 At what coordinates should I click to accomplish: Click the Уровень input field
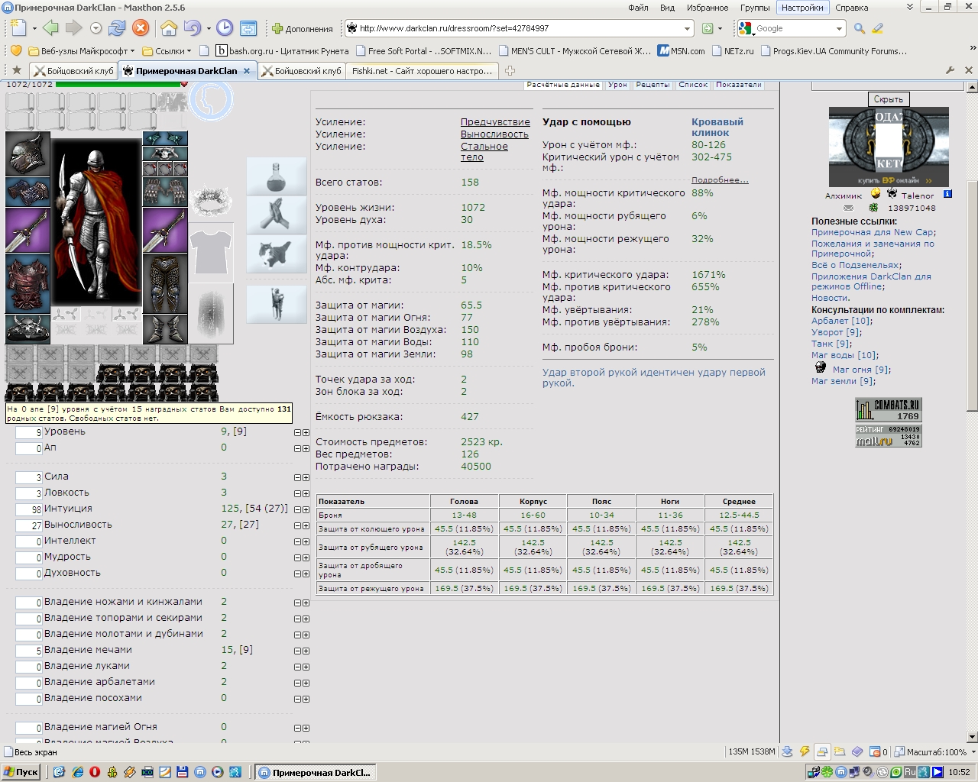(x=29, y=432)
